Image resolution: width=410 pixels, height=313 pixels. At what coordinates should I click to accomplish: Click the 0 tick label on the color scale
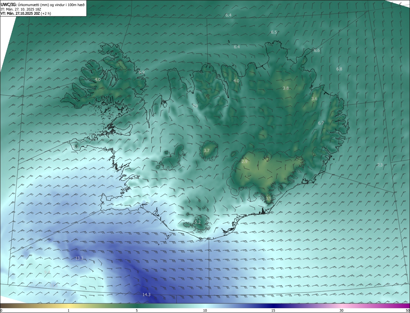click(x=1, y=310)
